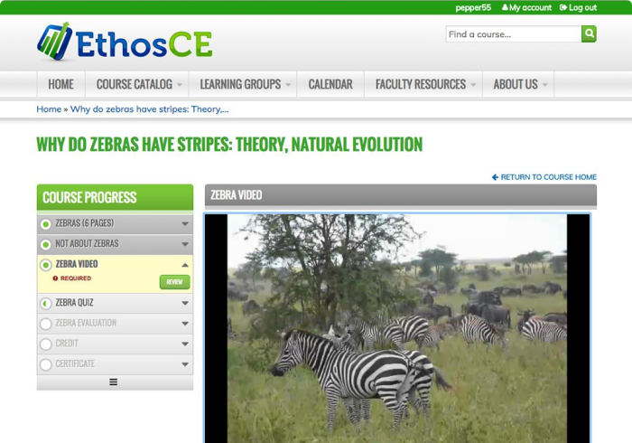
Task: Click the zebra video player
Action: [397, 328]
